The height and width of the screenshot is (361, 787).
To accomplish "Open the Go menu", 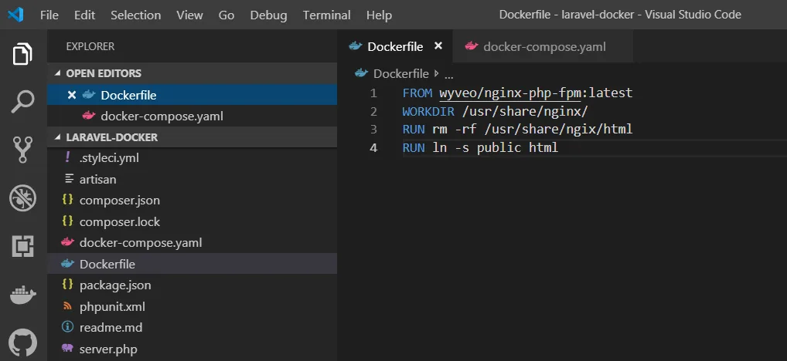I will pos(227,15).
